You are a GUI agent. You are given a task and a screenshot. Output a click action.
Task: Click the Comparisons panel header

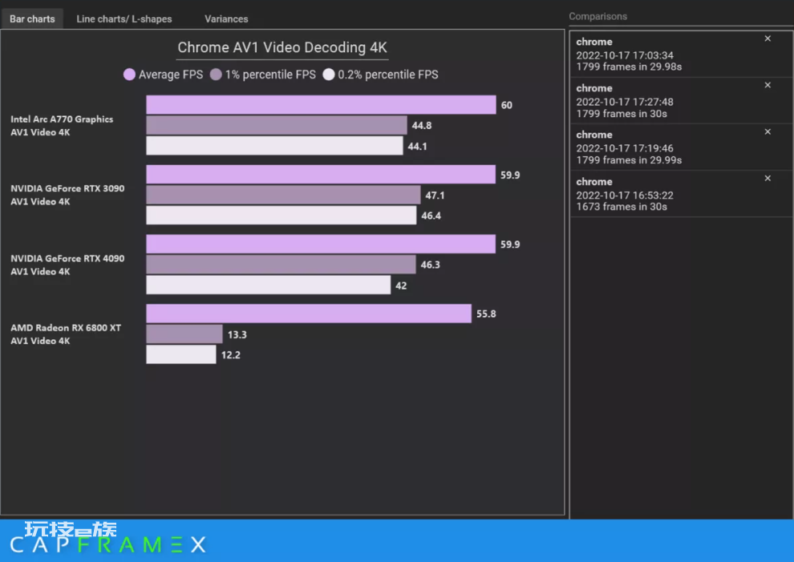coord(598,16)
